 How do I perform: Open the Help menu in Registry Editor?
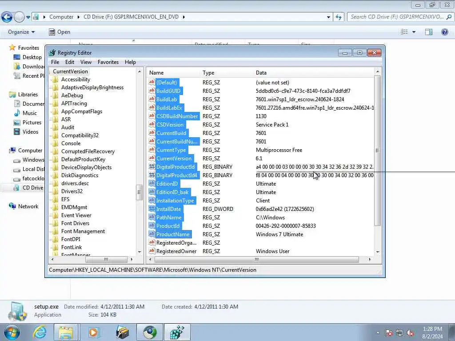pyautogui.click(x=130, y=62)
